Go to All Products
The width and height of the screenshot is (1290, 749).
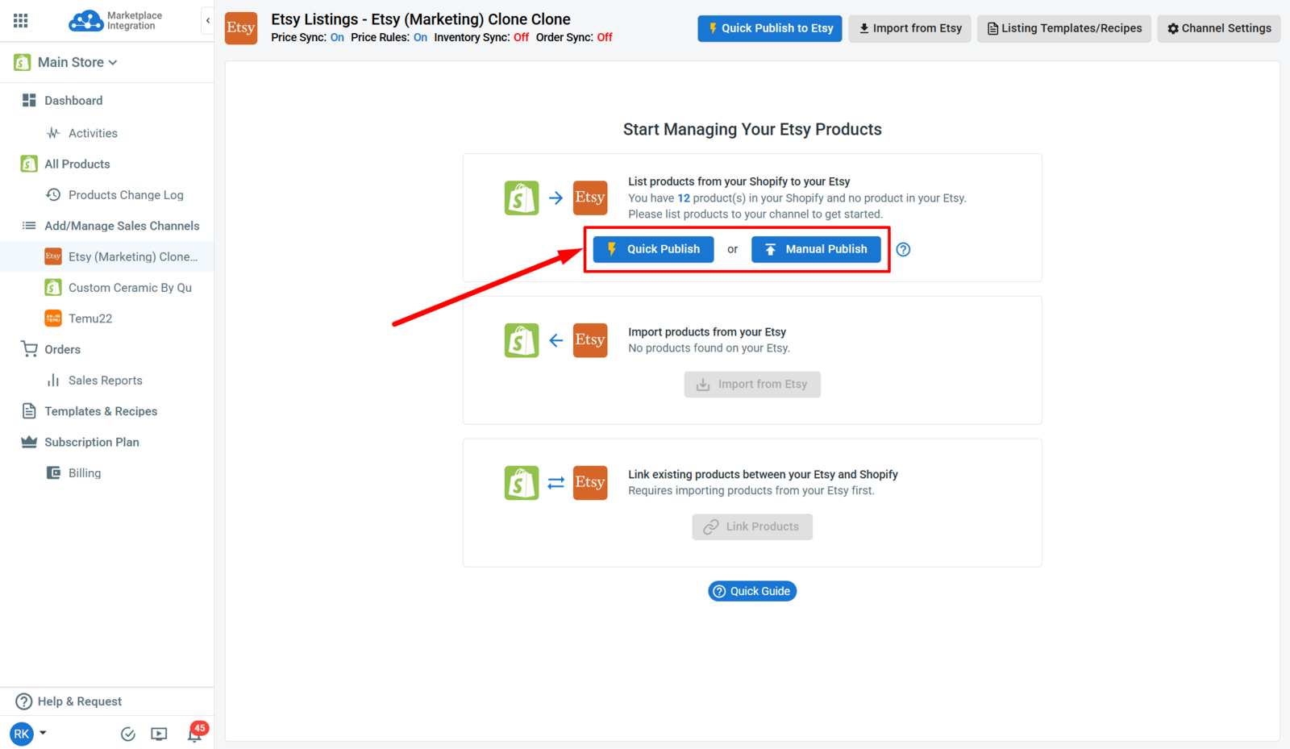[x=77, y=164]
